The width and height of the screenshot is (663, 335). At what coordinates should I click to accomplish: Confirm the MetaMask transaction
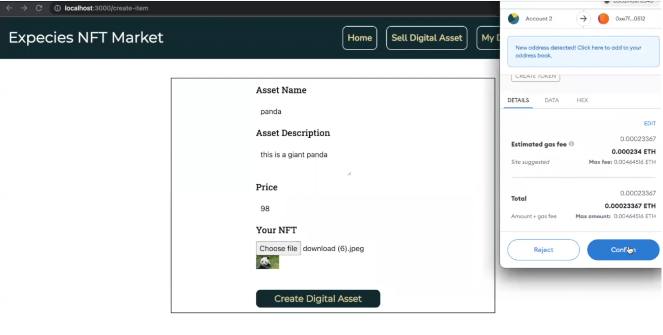pyautogui.click(x=623, y=250)
